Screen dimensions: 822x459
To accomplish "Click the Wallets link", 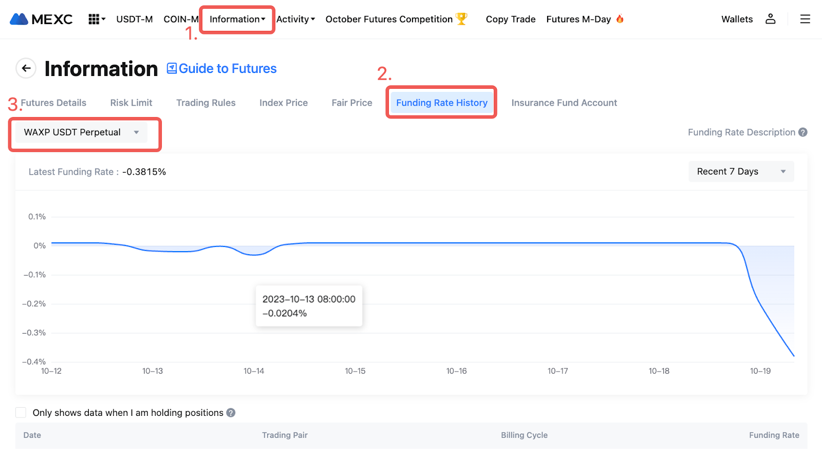I will point(737,20).
